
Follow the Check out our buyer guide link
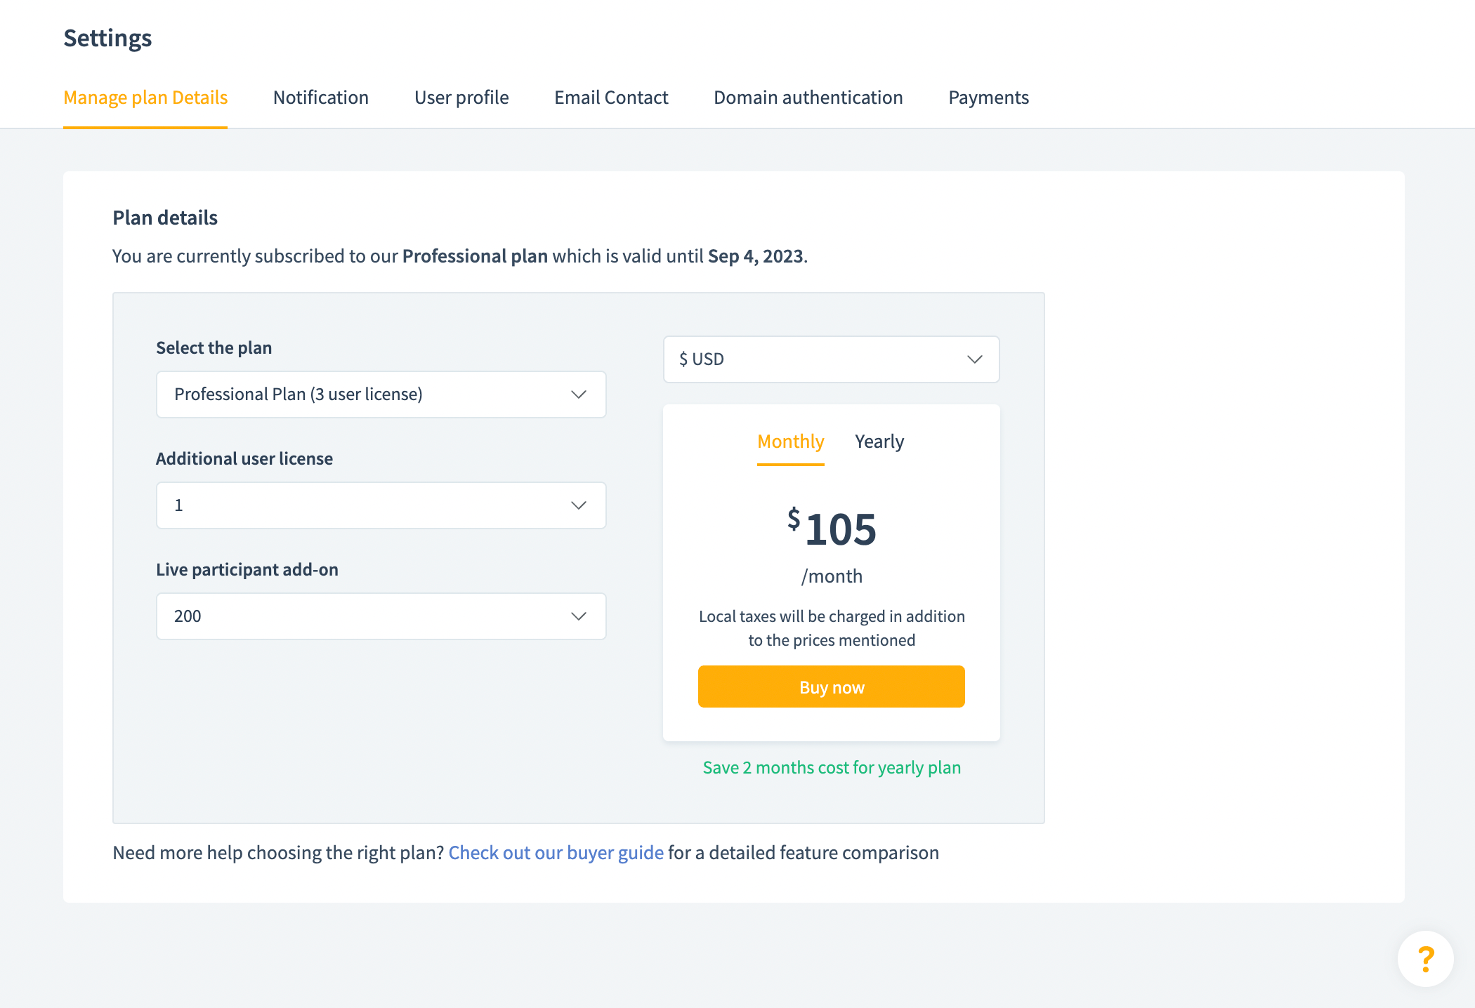pyautogui.click(x=556, y=853)
